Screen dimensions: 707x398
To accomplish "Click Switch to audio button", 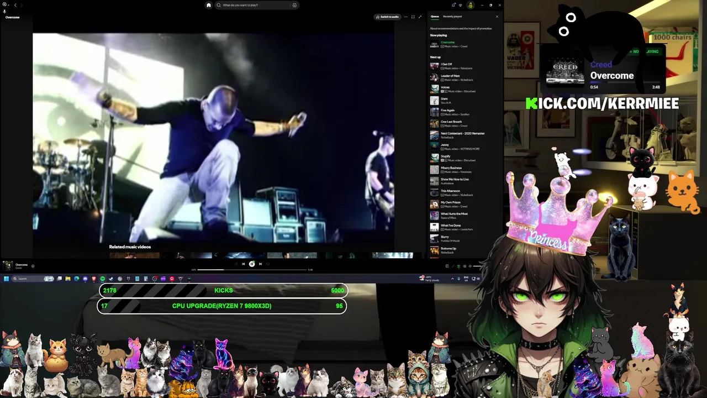I will click(x=387, y=17).
